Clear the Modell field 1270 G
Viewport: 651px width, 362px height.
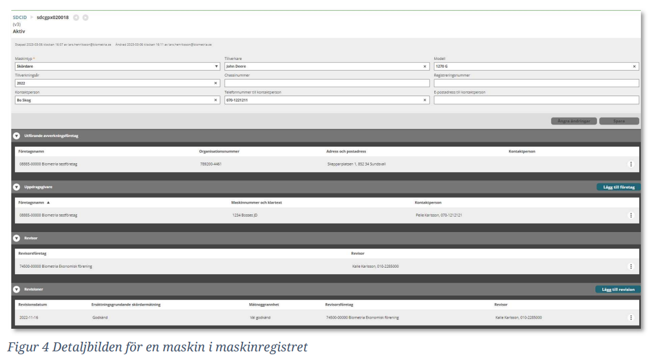pos(634,66)
